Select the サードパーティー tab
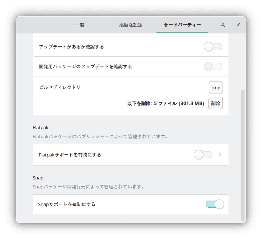The image size is (262, 239). (x=182, y=25)
